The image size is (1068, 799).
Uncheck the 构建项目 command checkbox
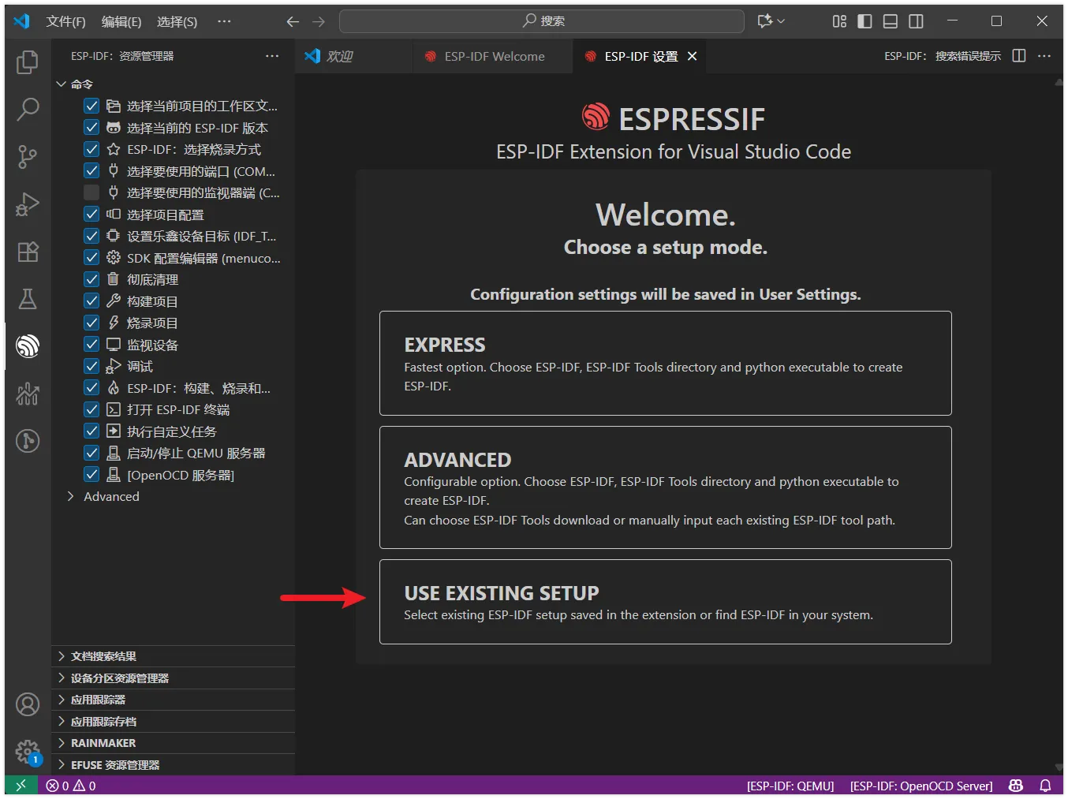pyautogui.click(x=91, y=301)
